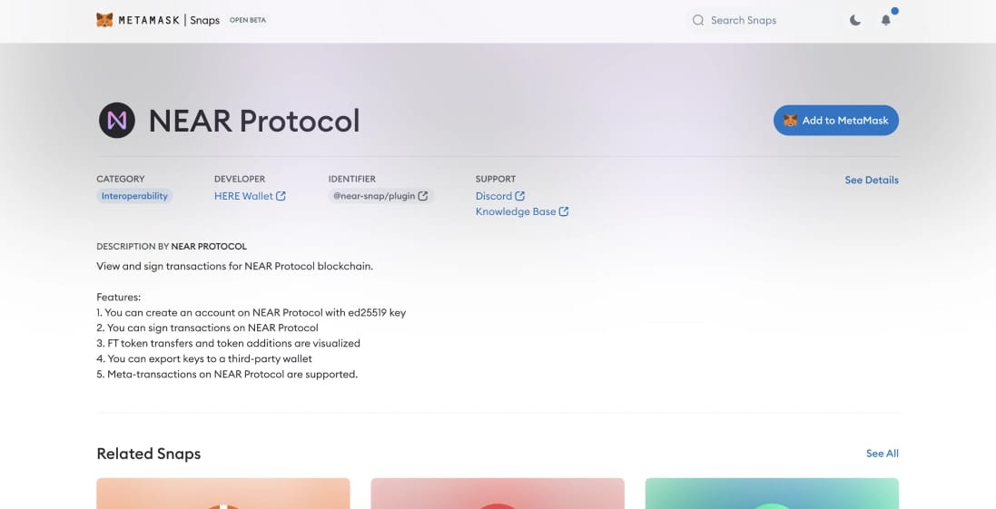
Task: Click external link icon beside @near-snap/plugin
Action: (423, 196)
